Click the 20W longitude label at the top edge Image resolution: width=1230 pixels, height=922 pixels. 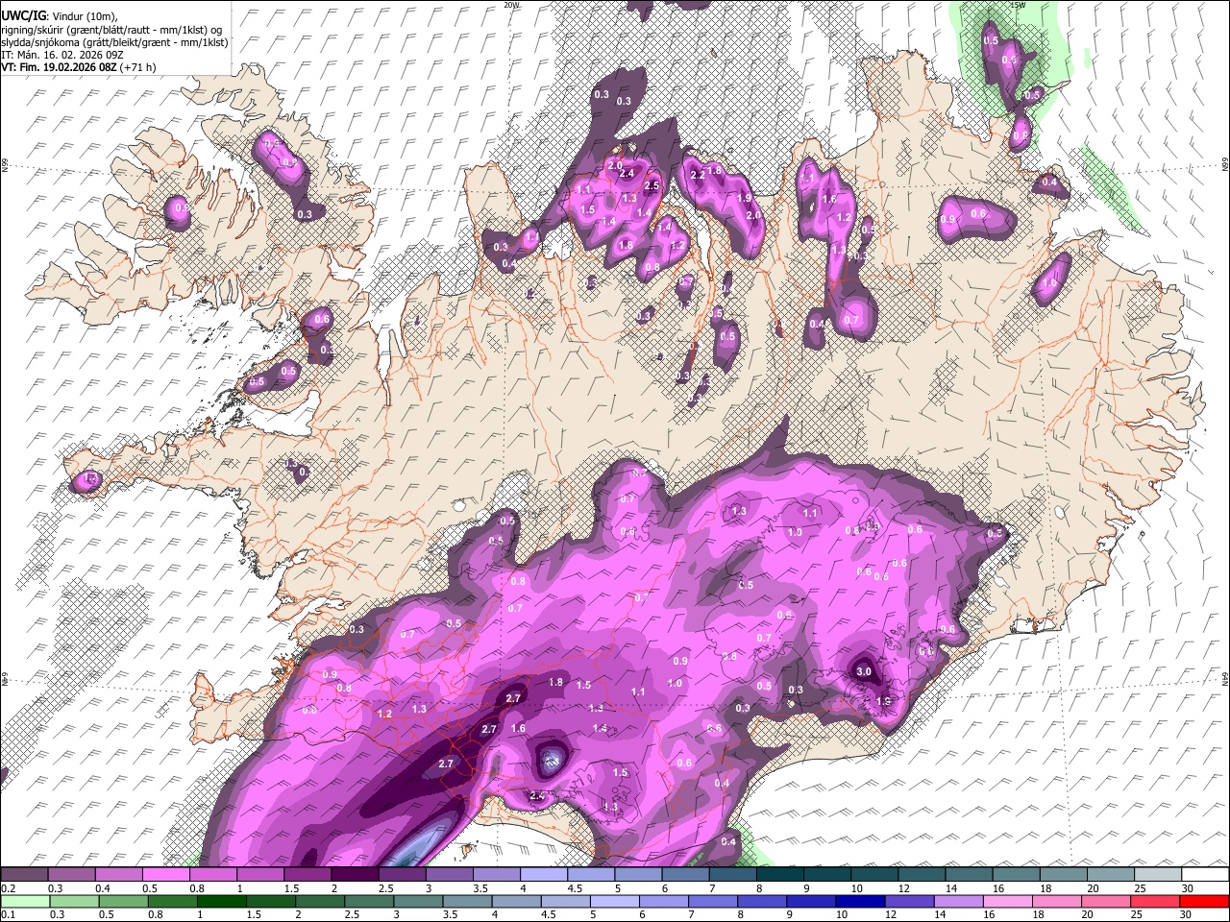[512, 5]
